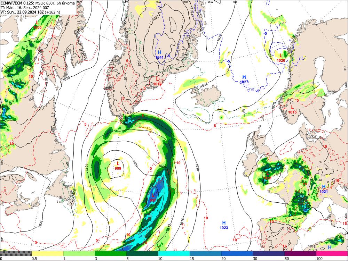Click the yellow 0.5–1 mm legend swatch
The image size is (348, 261).
coord(47,253)
